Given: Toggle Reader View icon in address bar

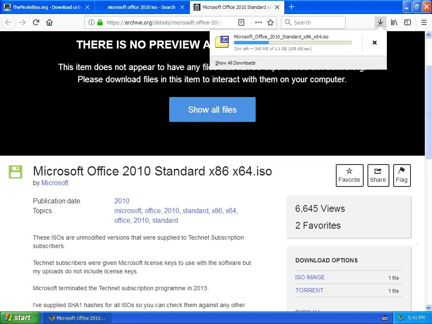Looking at the screenshot, I should click(x=241, y=23).
